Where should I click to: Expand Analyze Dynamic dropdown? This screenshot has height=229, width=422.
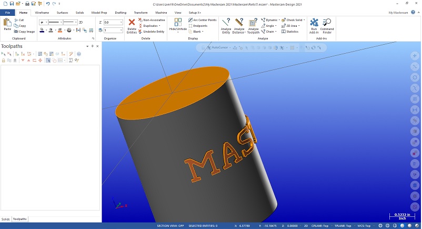pos(279,20)
